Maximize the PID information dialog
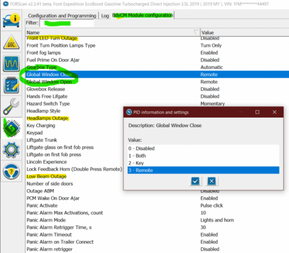The height and width of the screenshot is (253, 289). click(x=257, y=112)
